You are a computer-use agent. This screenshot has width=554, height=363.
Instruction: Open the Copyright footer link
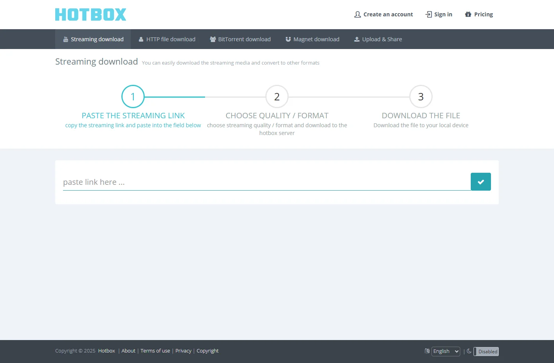(208, 351)
